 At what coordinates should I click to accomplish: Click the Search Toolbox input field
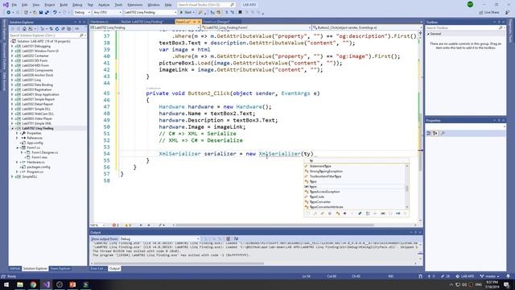(x=465, y=28)
